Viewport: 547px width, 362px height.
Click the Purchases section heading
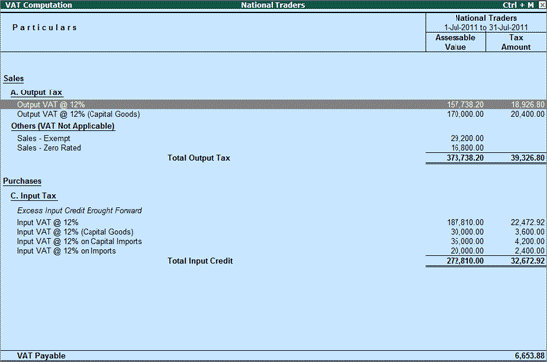(22, 181)
